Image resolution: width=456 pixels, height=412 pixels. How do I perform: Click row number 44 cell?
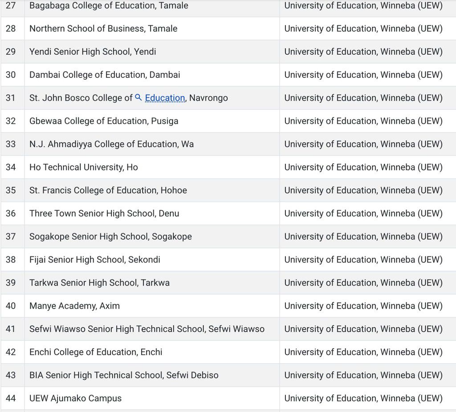point(11,399)
